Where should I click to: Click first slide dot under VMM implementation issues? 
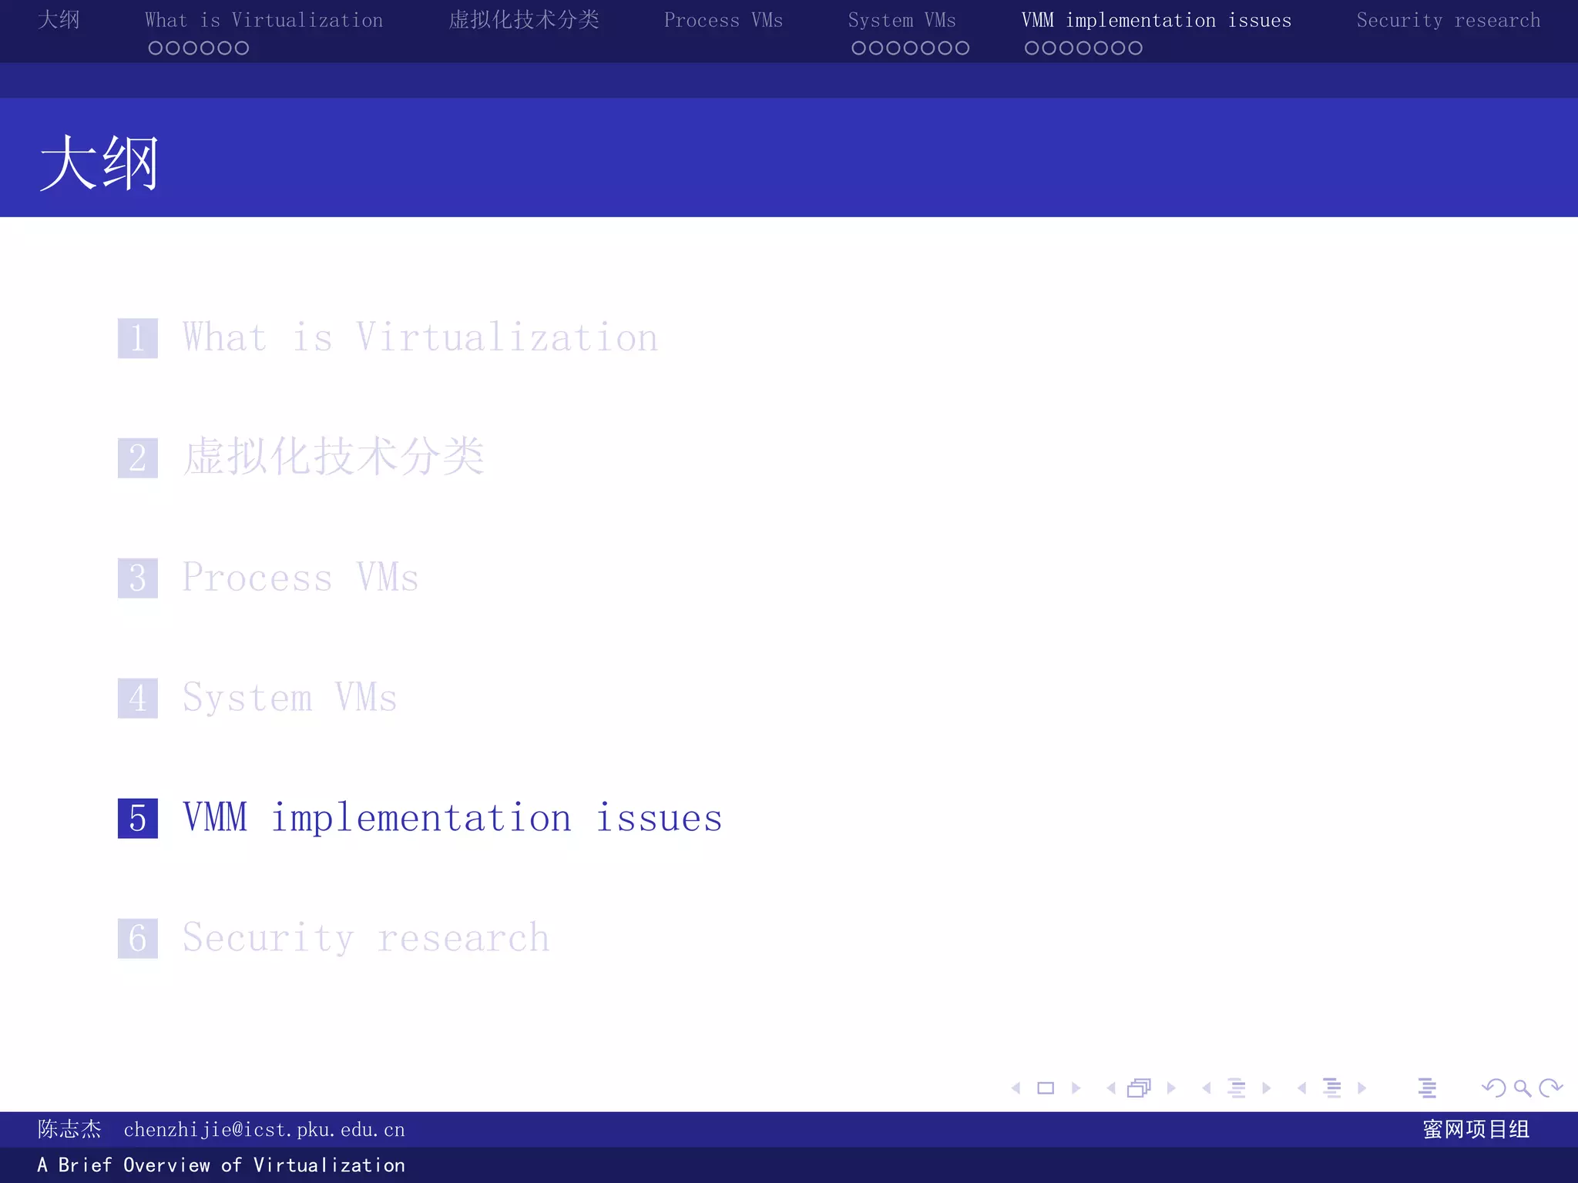click(x=1032, y=48)
